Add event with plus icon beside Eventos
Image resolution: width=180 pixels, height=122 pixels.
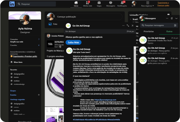(x=38, y=94)
